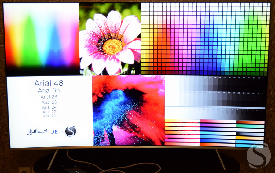Click the smallest "Arial 20" text line
The image size is (275, 173).
[49, 116]
